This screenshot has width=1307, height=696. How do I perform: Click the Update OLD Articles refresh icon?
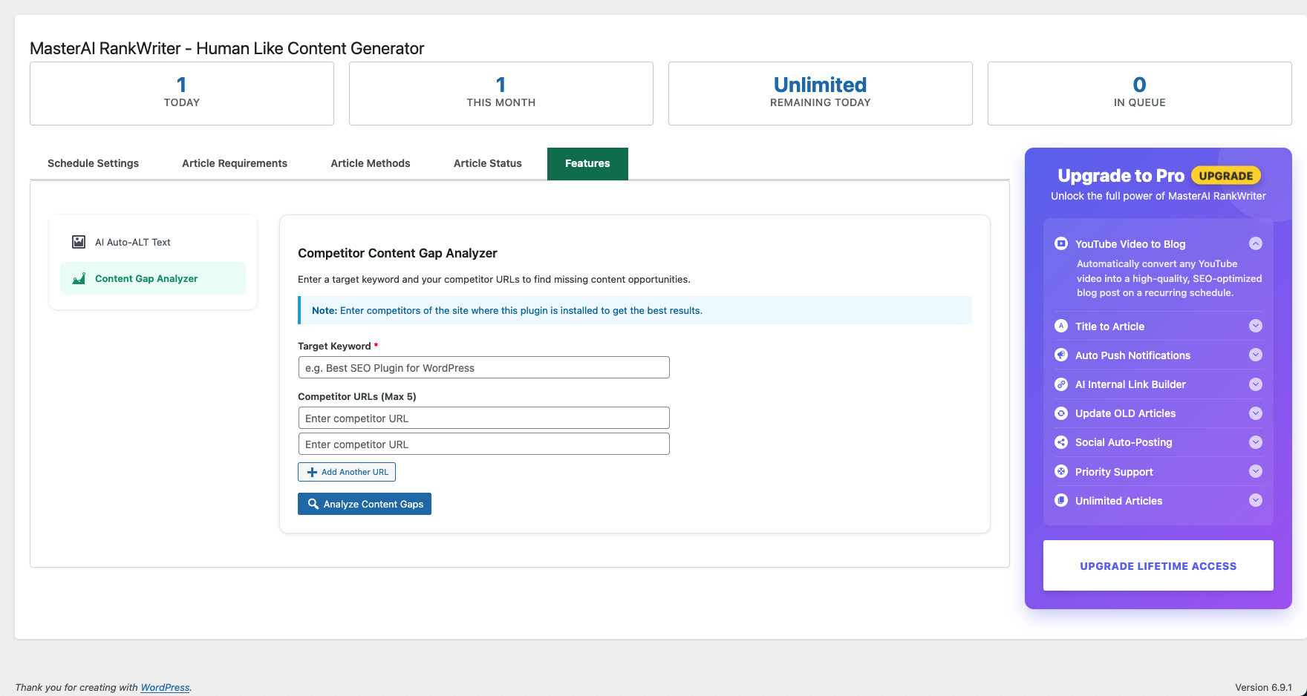tap(1061, 413)
